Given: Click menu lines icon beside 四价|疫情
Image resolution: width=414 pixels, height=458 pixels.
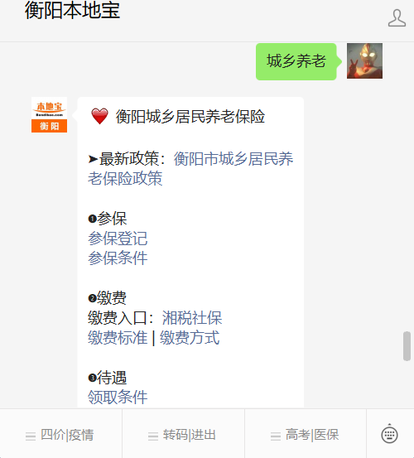Looking at the screenshot, I should pyautogui.click(x=31, y=436).
